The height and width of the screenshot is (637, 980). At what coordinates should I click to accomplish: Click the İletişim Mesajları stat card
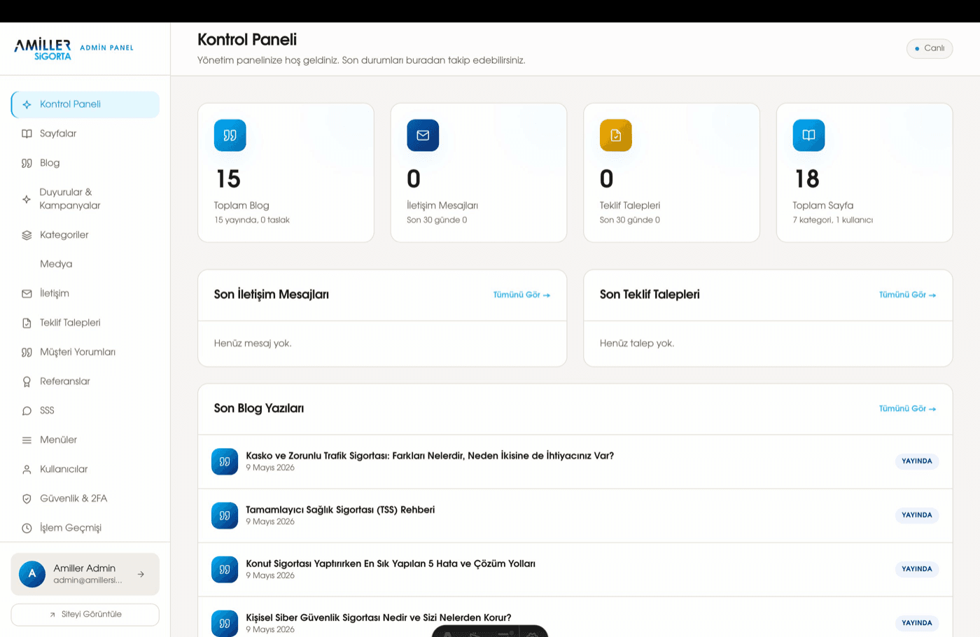click(x=479, y=173)
